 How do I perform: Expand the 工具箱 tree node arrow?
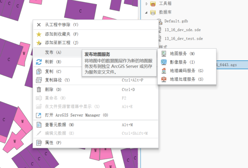[146, 4]
